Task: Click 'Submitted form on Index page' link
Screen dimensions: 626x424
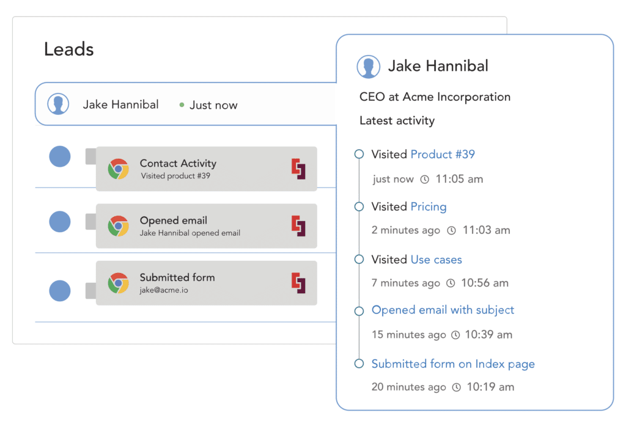Action: coord(453,364)
